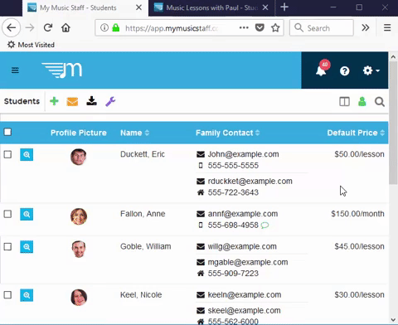Open the orange email envelope icon
Image resolution: width=398 pixels, height=325 pixels.
[x=72, y=102]
